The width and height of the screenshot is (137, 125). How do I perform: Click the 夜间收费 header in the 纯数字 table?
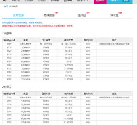(68, 40)
